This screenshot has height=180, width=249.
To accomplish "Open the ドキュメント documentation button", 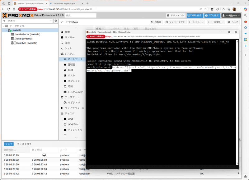I will tap(176, 15).
